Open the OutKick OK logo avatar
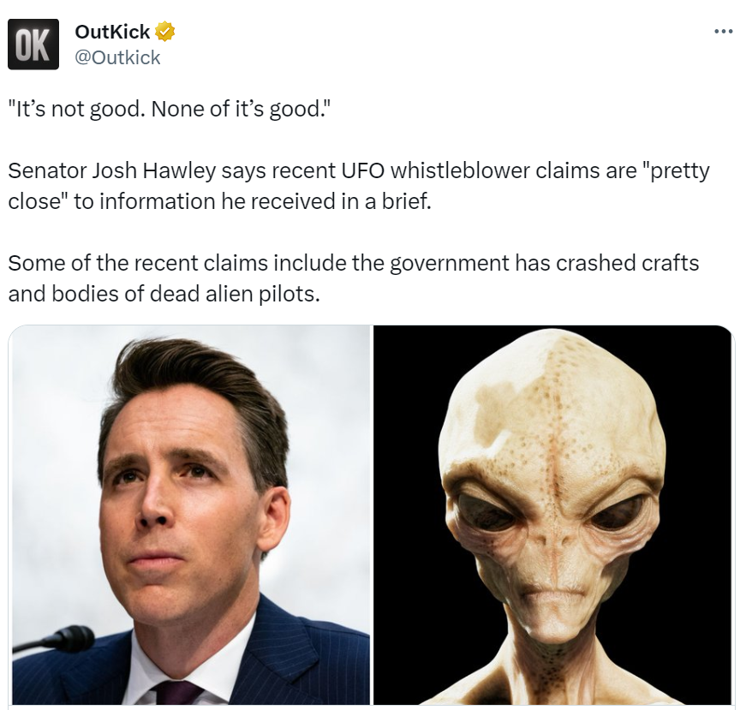 (33, 45)
